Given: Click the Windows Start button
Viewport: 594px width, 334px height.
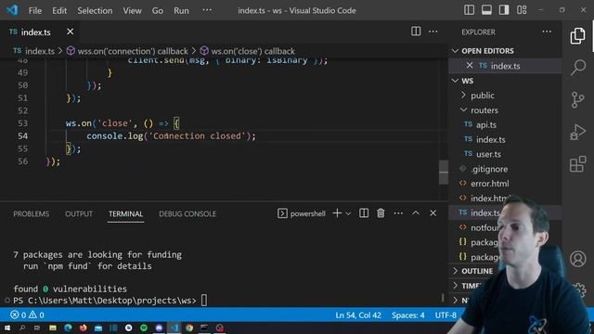Looking at the screenshot, I should pos(7,328).
